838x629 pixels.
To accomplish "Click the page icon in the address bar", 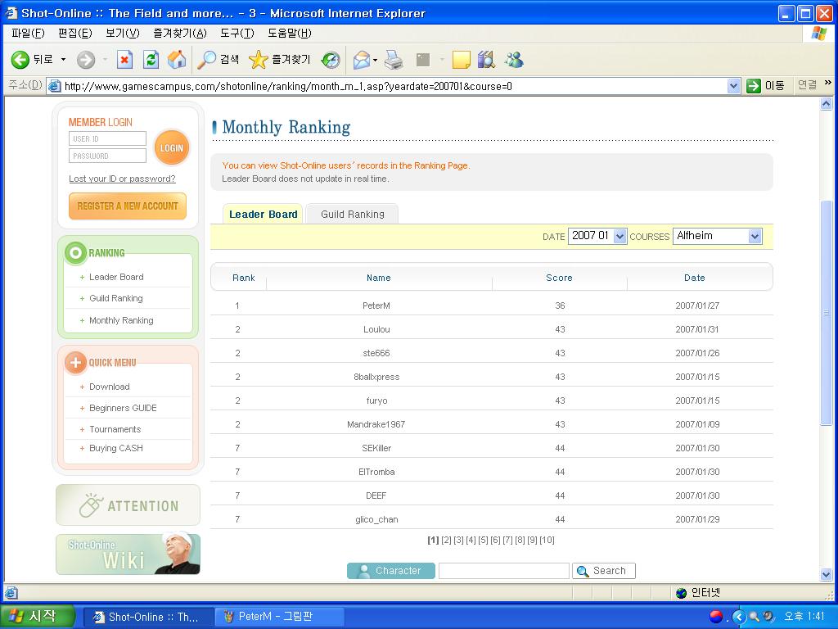I will pos(55,85).
